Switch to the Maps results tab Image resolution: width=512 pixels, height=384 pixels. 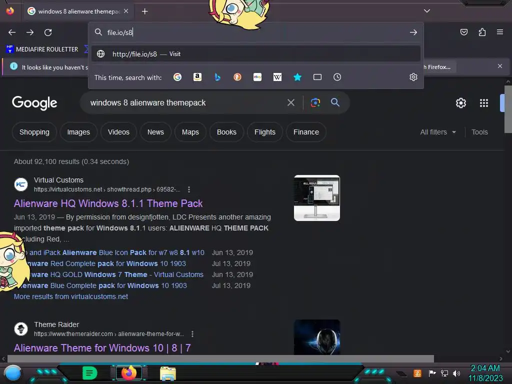(190, 132)
